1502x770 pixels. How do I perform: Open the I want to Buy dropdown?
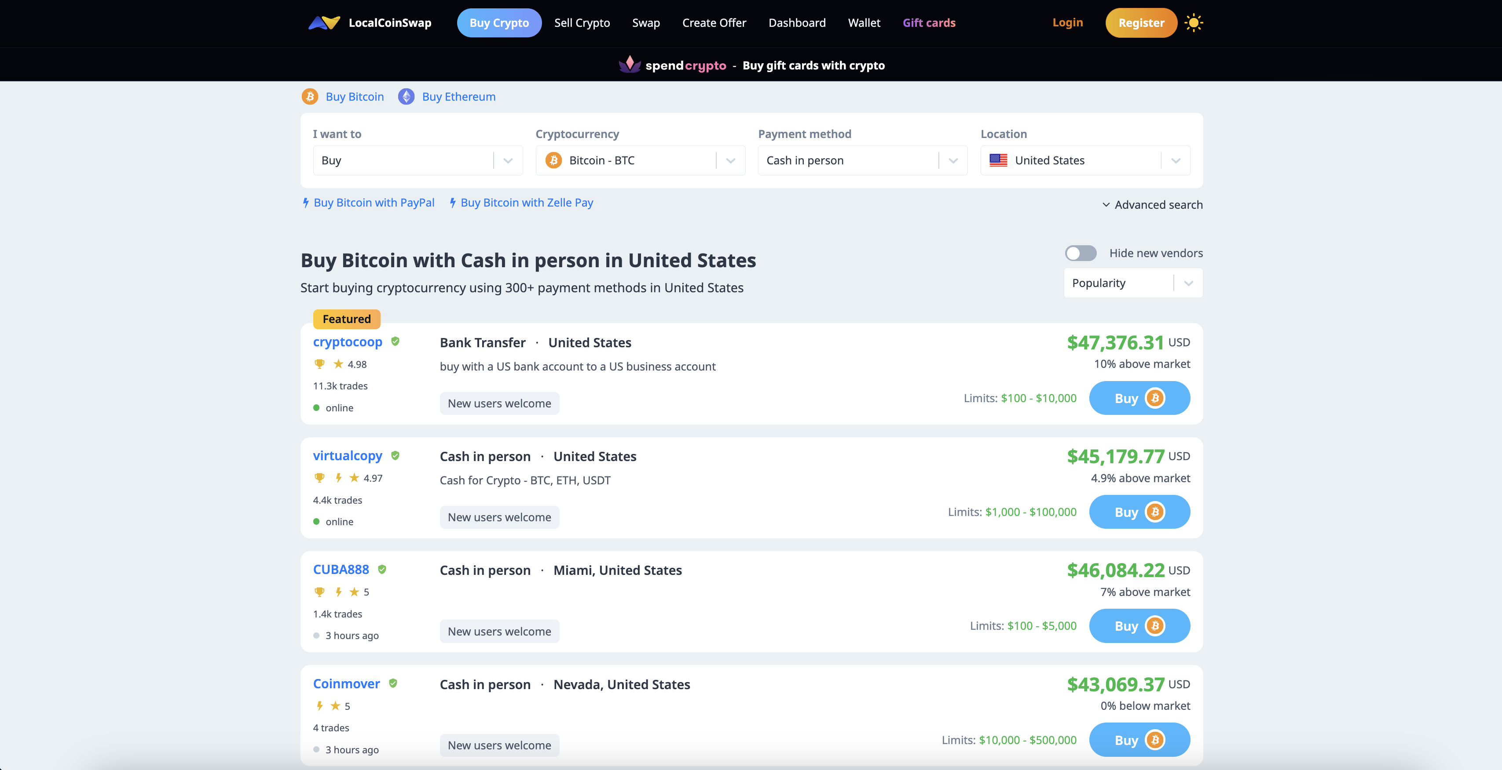(x=417, y=160)
